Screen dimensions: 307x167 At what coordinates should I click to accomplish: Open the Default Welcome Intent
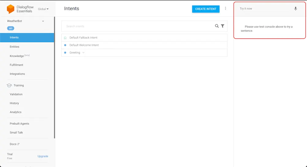click(84, 45)
